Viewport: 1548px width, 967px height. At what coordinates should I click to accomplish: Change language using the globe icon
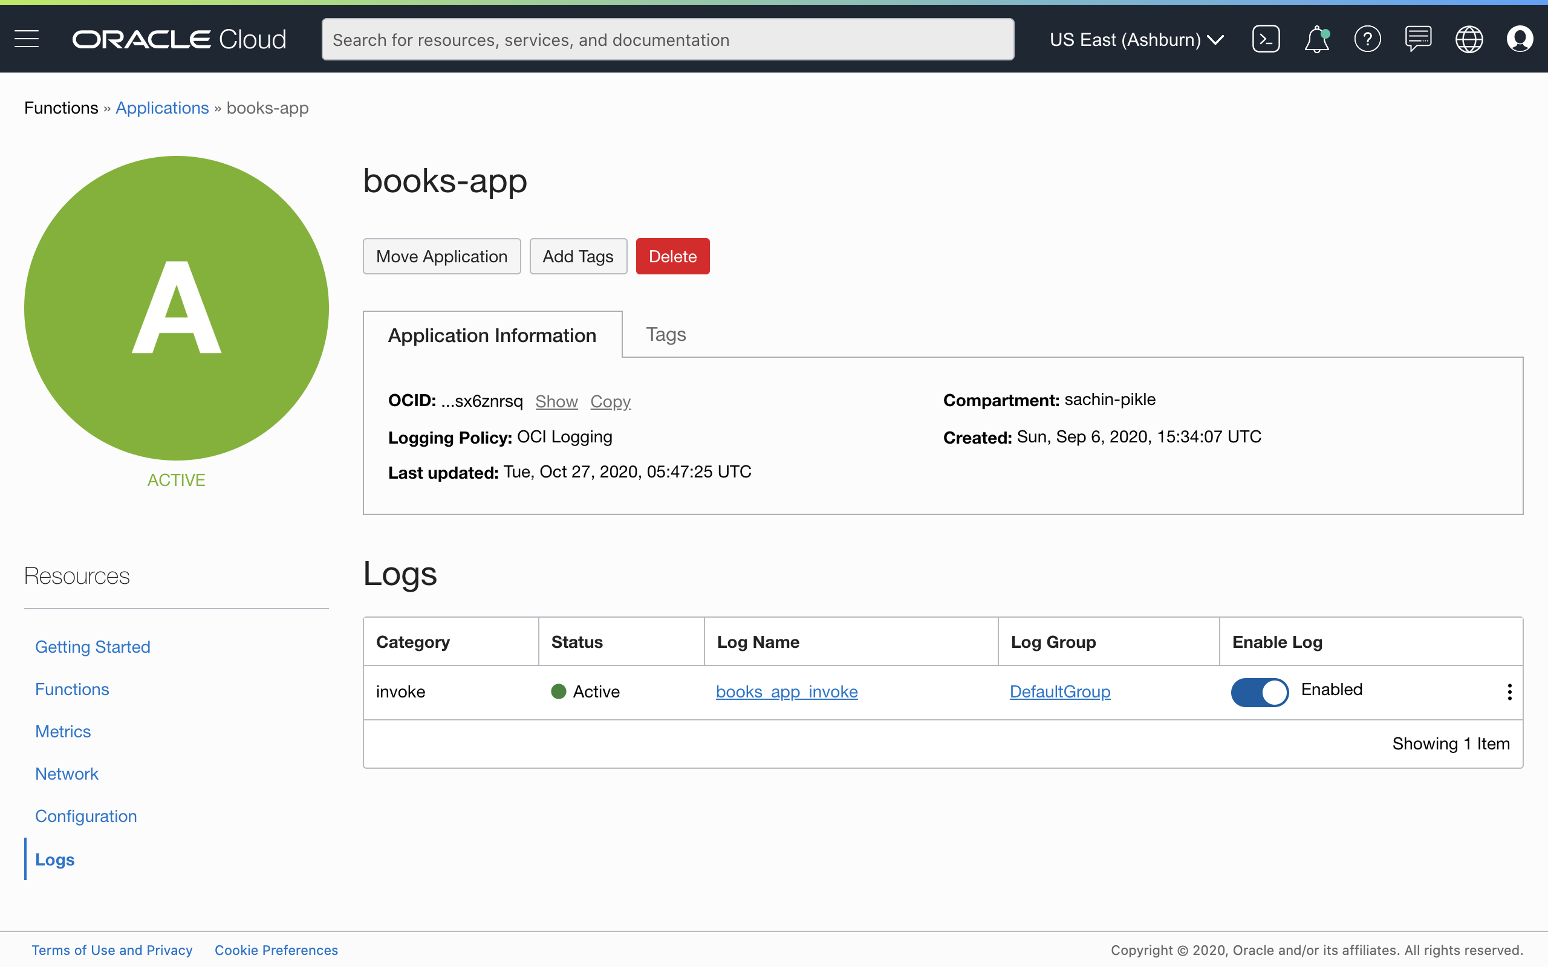1469,38
